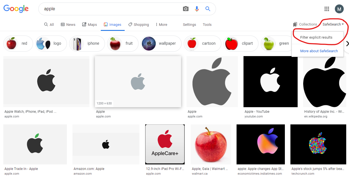Open the Amazon.com: Apple image

point(106,144)
